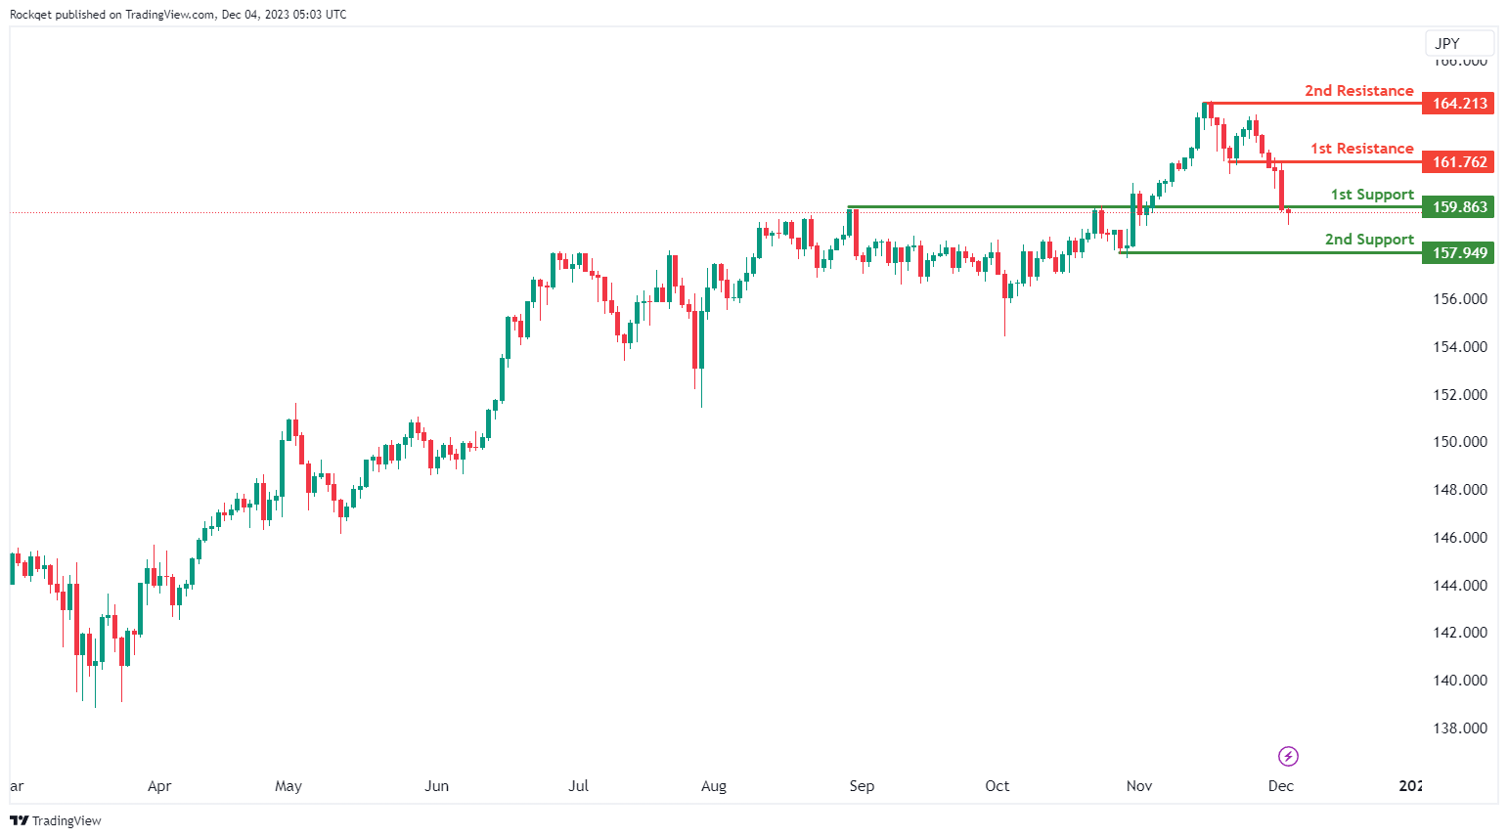The image size is (1508, 838).
Task: Click the 156.000 price scale label
Action: [x=1459, y=299]
